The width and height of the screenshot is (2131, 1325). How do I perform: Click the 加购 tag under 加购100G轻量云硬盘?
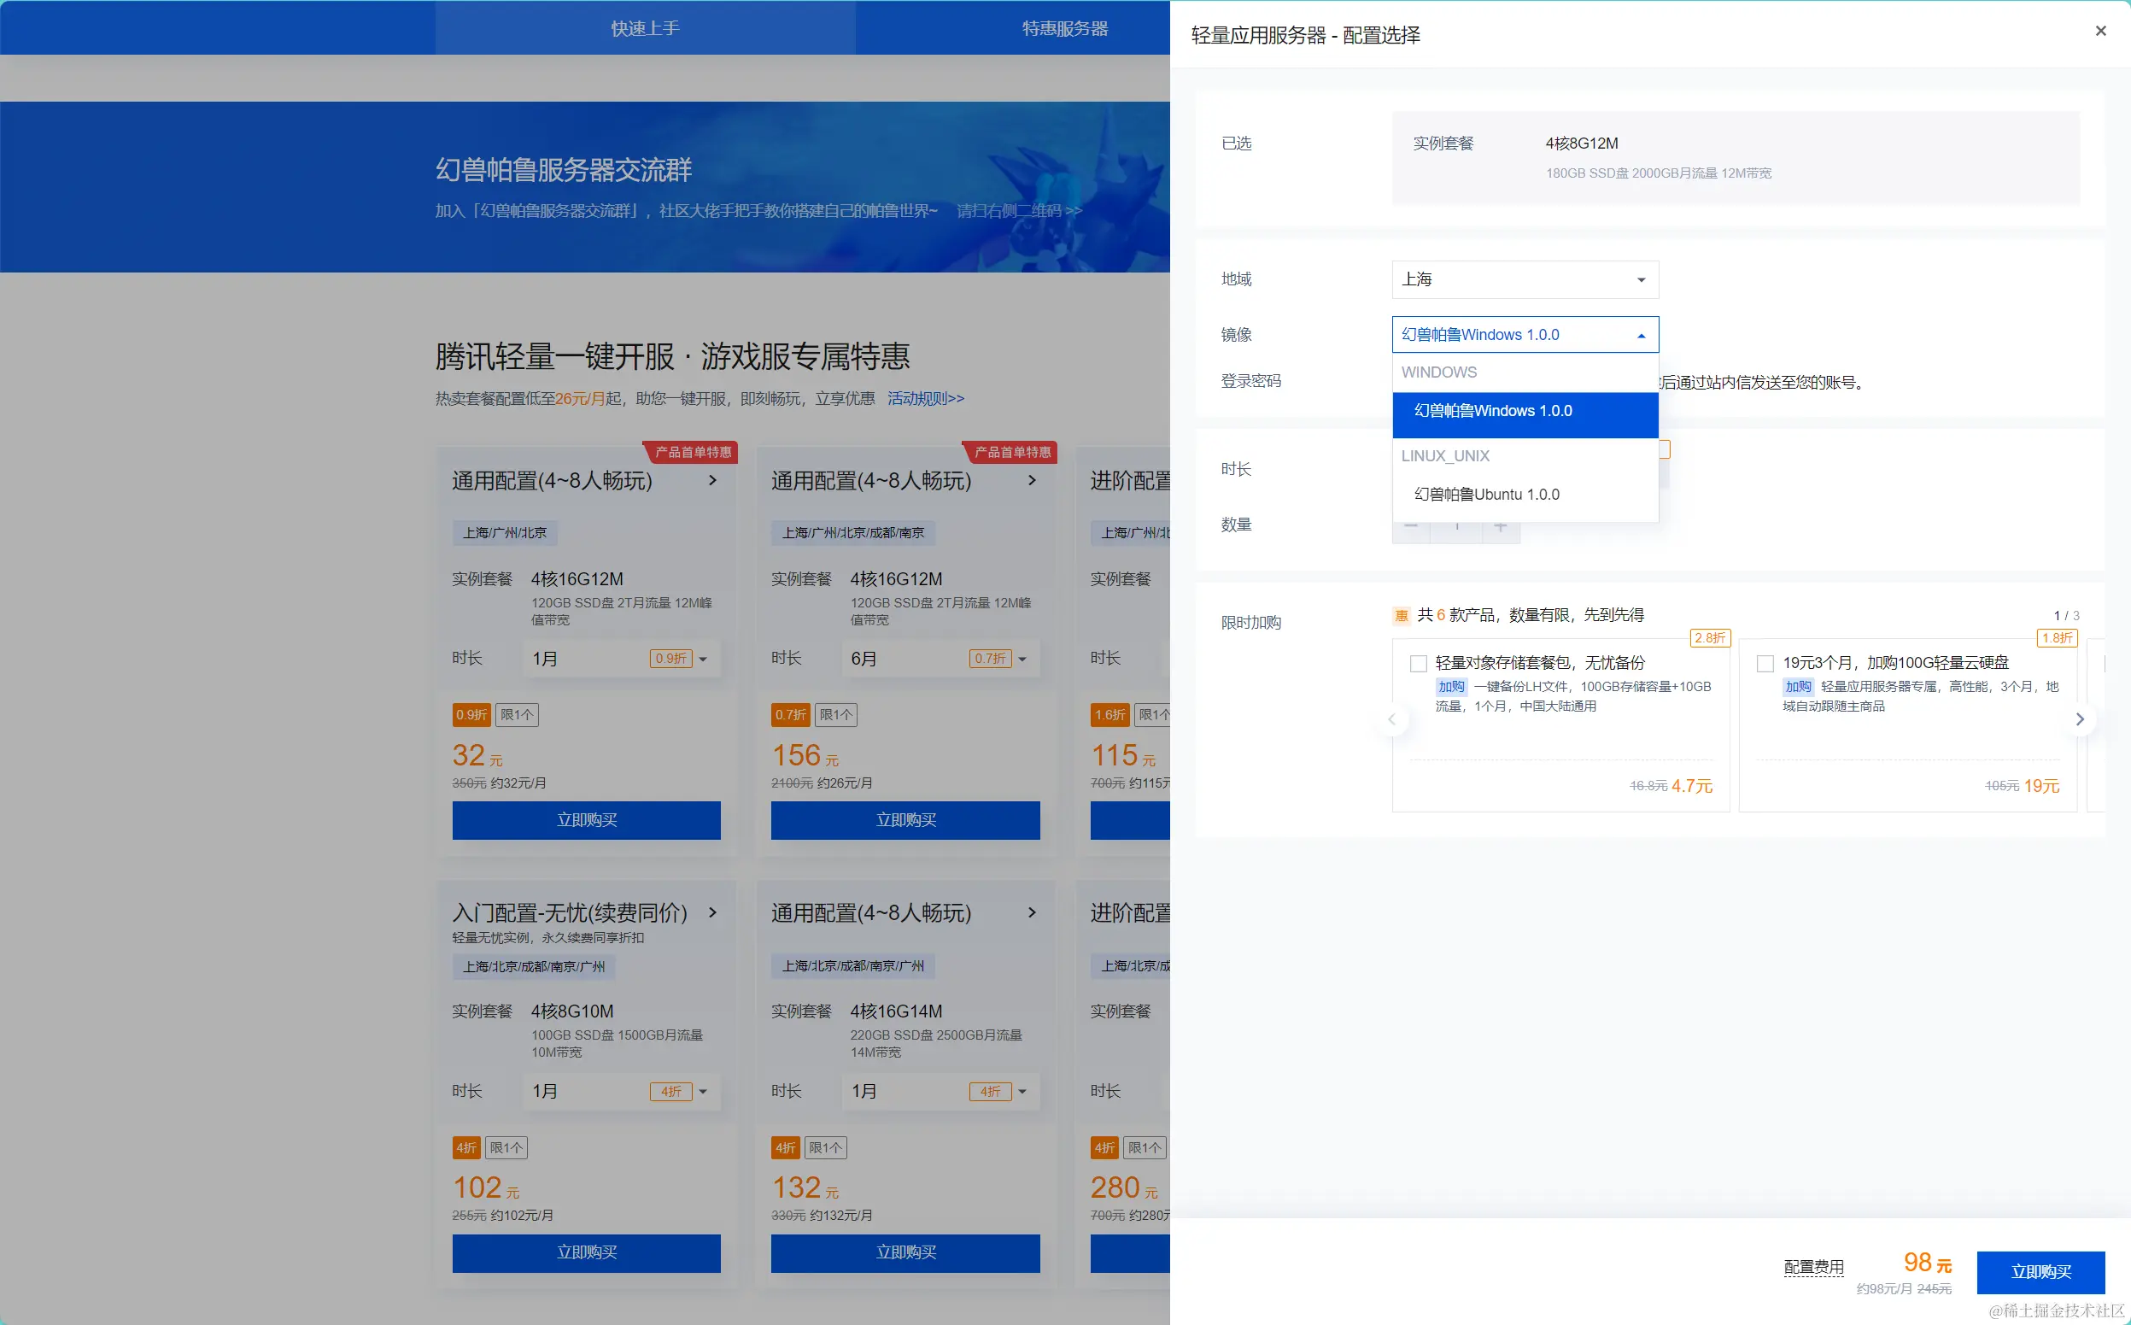point(1797,687)
